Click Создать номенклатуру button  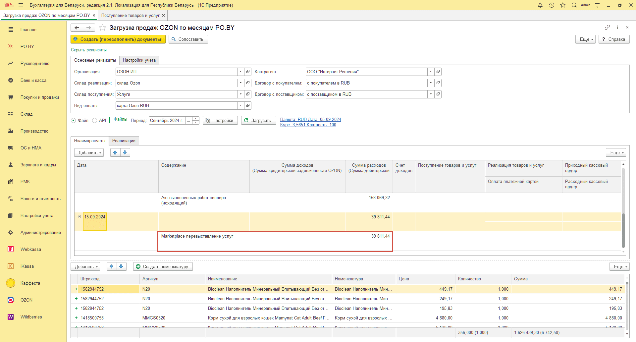pos(163,266)
